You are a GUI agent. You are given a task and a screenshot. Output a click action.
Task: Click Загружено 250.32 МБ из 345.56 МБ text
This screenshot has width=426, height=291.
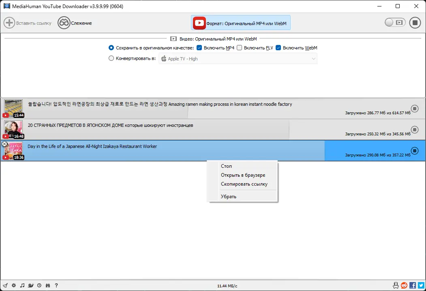click(378, 134)
